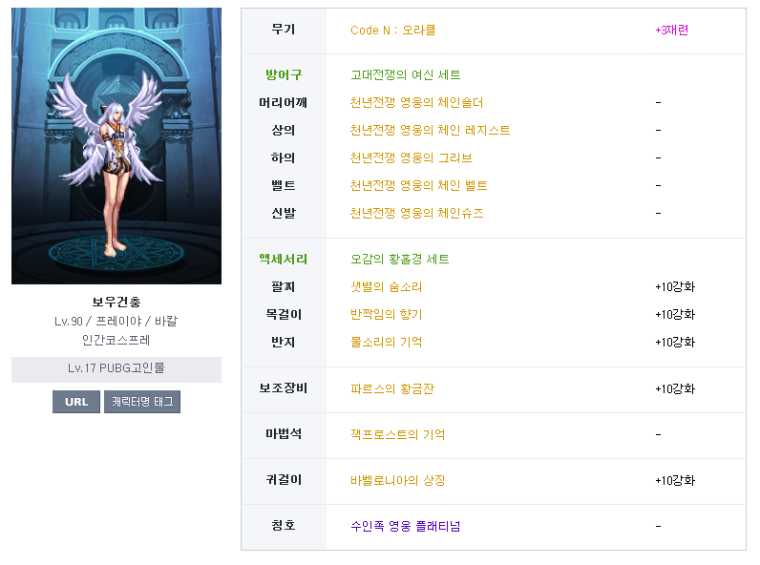This screenshot has height=565, width=760.
Task: Click the character avatar image
Action: tap(116, 146)
